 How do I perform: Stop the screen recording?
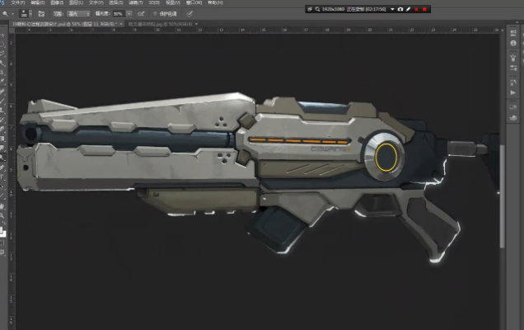click(x=427, y=8)
